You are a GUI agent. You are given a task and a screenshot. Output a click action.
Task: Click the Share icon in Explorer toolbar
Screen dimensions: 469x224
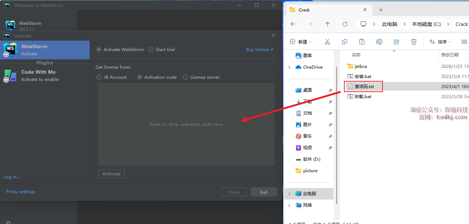point(397,42)
